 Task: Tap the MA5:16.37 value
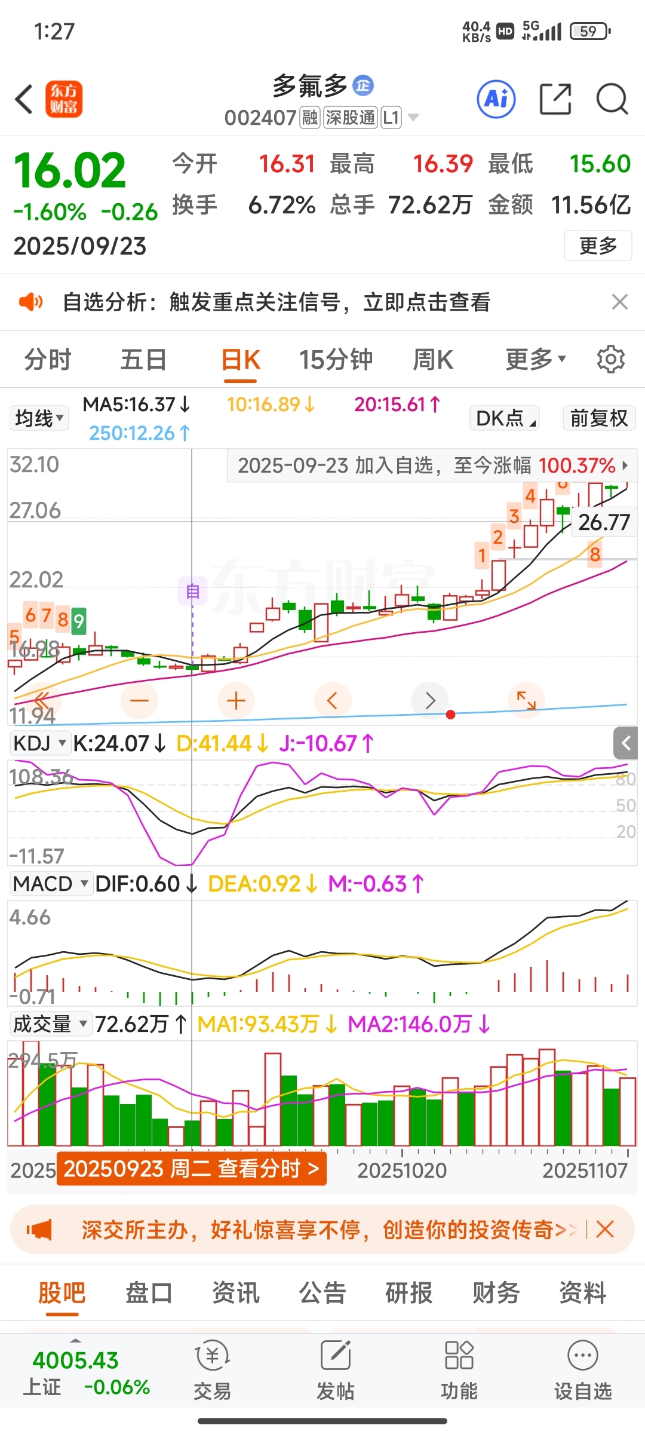tap(137, 405)
